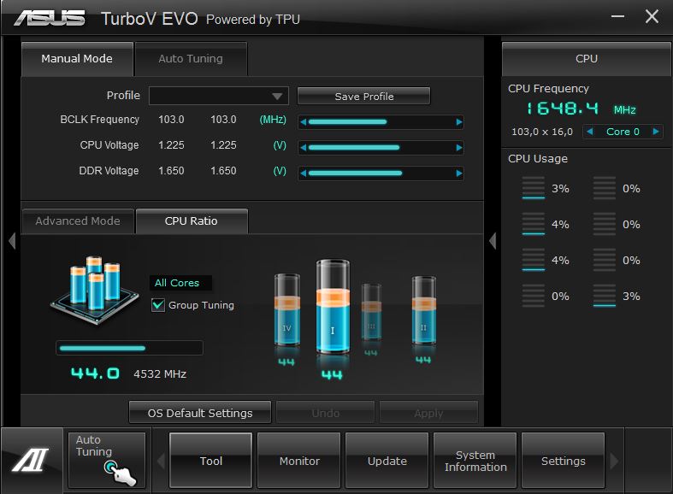Open the Update menu

387,461
